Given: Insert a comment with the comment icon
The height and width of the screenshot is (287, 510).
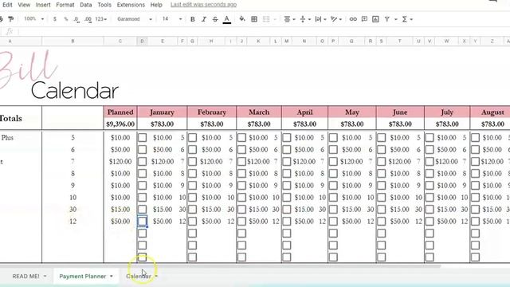Looking at the screenshot, I should 364,19.
